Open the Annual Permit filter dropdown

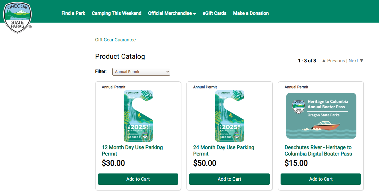click(x=141, y=72)
